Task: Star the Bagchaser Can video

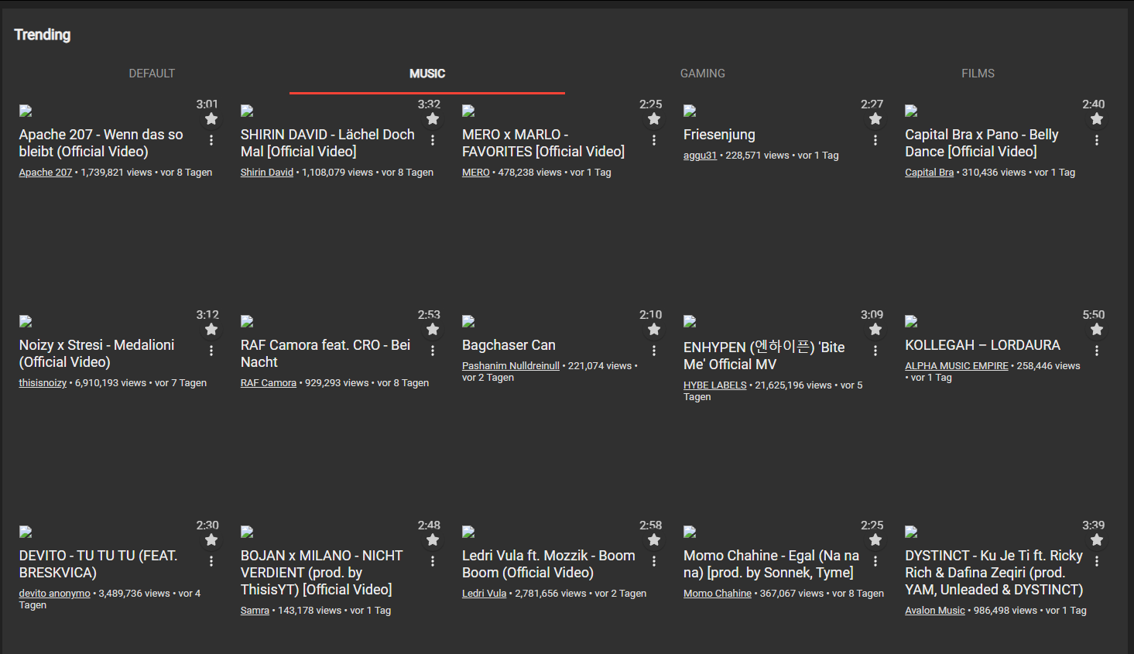Action: click(x=653, y=328)
